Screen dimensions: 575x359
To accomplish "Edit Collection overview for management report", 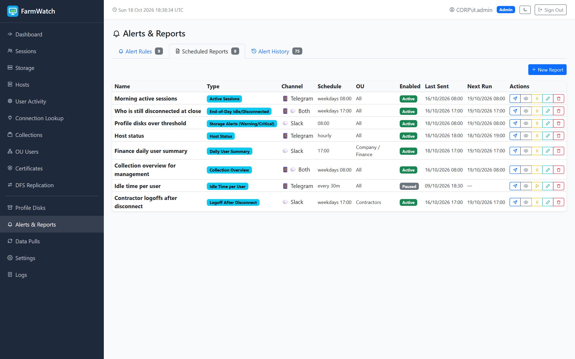I will point(548,170).
